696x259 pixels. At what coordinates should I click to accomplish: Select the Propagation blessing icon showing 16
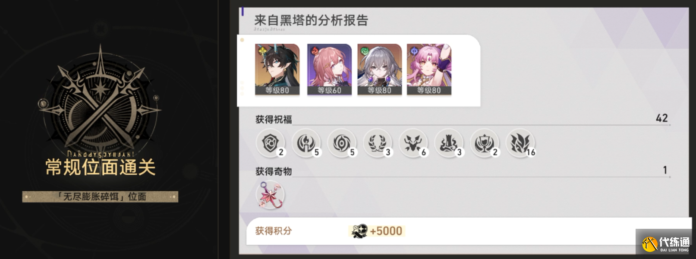click(520, 143)
